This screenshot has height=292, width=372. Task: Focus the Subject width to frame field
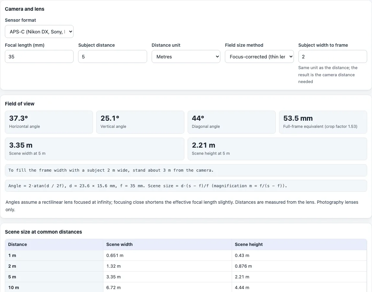click(x=332, y=56)
